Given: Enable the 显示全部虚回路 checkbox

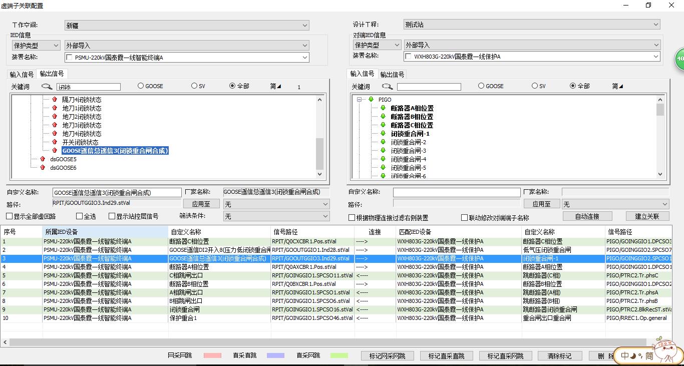Looking at the screenshot, I should pyautogui.click(x=10, y=216).
